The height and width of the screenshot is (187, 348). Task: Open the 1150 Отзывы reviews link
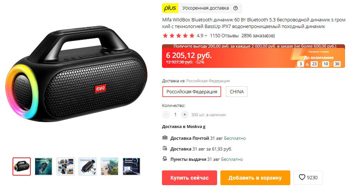pyautogui.click(x=224, y=36)
